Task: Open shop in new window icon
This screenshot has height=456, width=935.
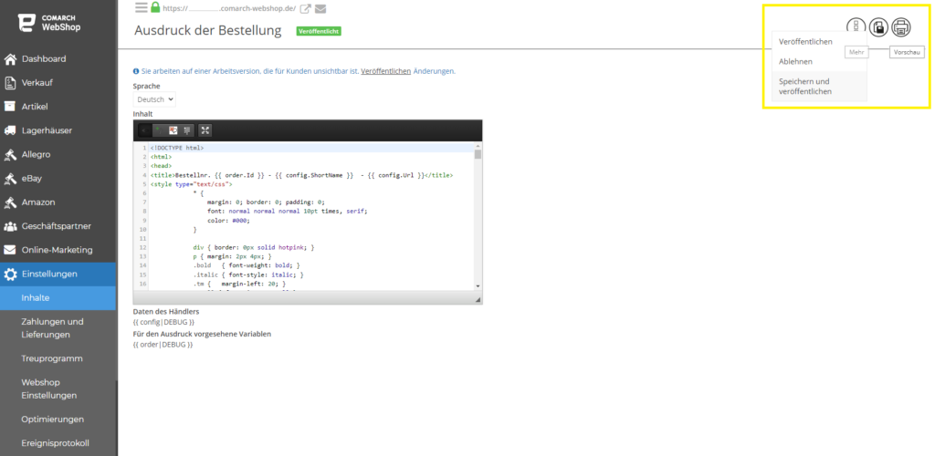Action: point(305,9)
